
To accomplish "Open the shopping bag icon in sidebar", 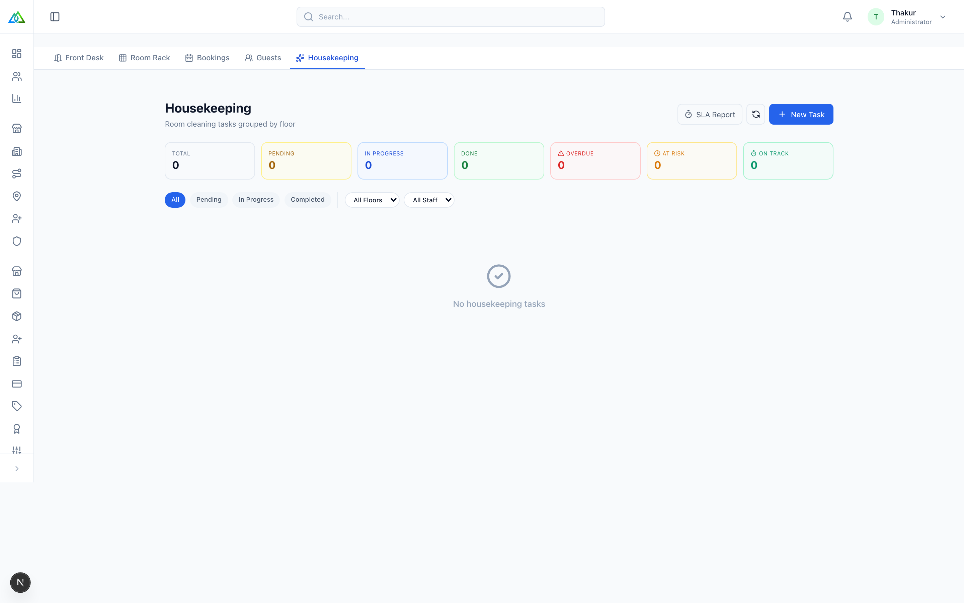I will pos(17,293).
